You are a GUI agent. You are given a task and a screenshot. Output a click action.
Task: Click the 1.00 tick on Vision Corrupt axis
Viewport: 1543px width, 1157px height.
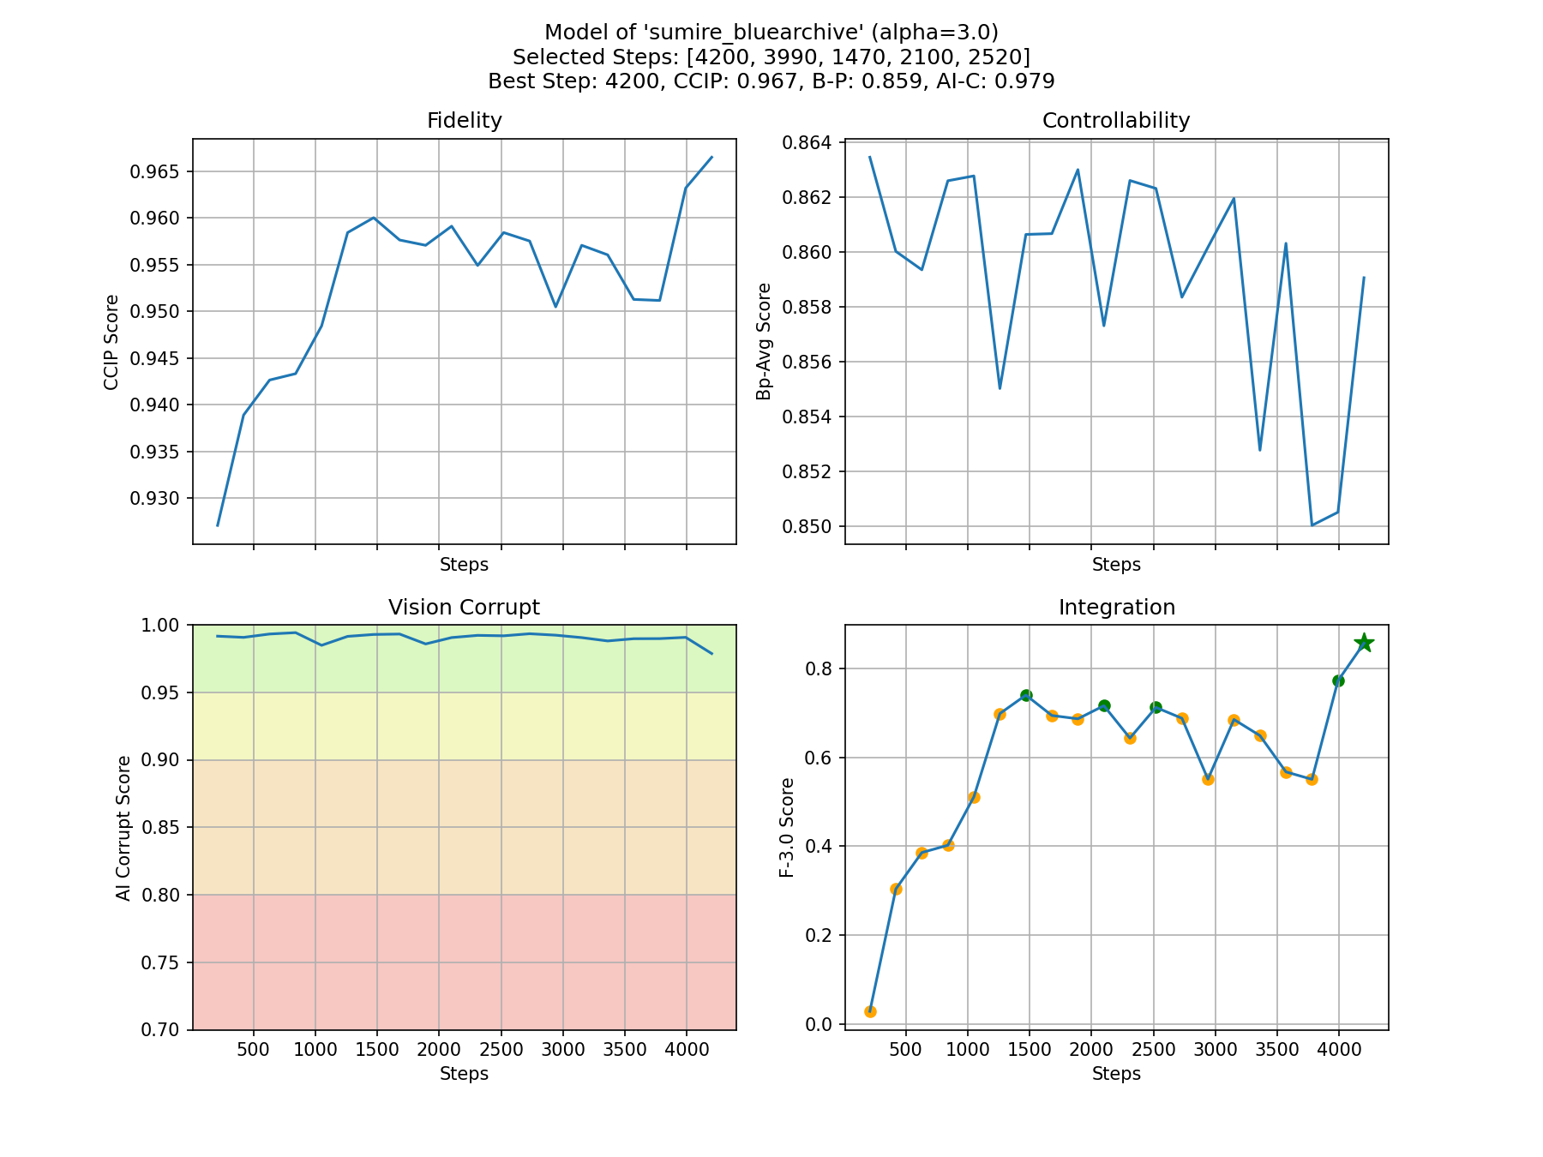161,626
